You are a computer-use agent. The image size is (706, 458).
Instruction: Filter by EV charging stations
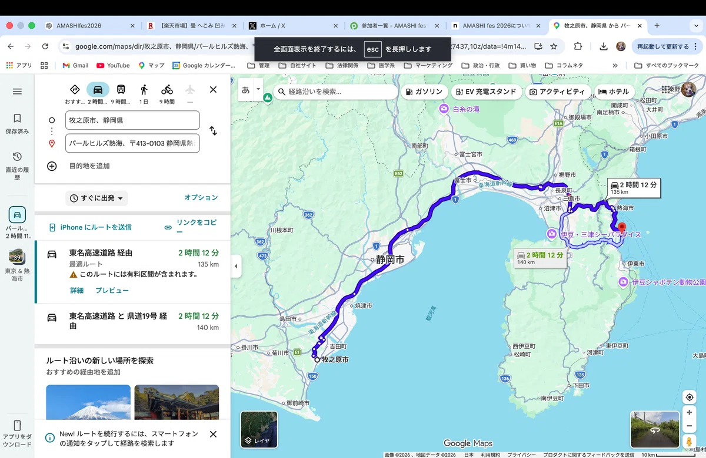tap(487, 92)
